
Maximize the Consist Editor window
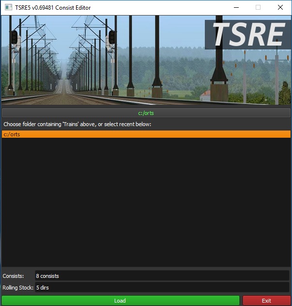tap(258, 7)
